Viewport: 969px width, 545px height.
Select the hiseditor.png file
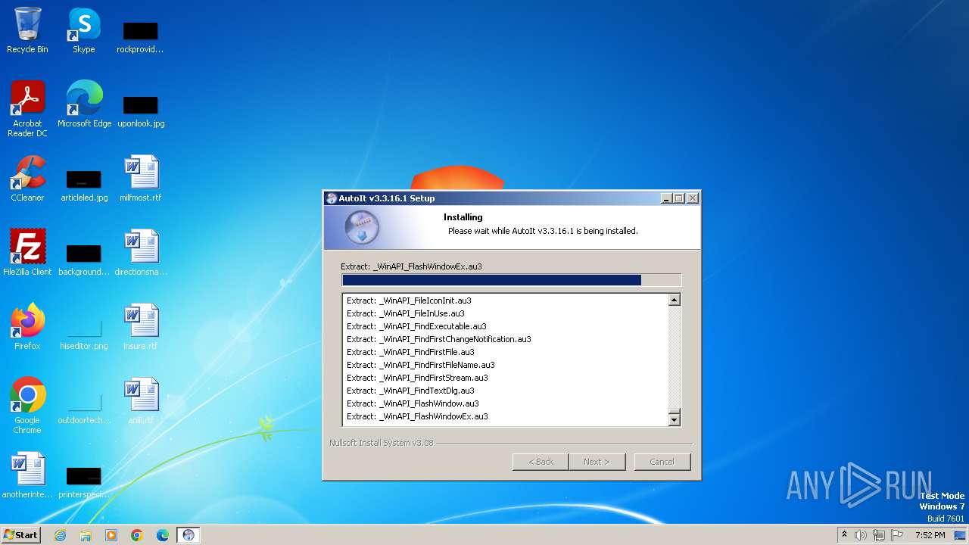coord(84,333)
